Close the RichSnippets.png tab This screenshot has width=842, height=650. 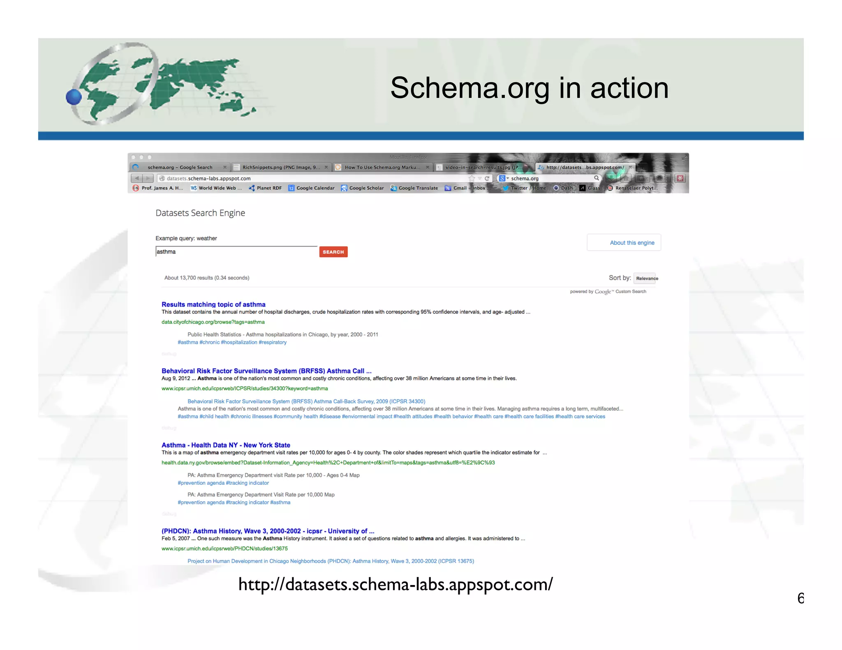pos(326,167)
